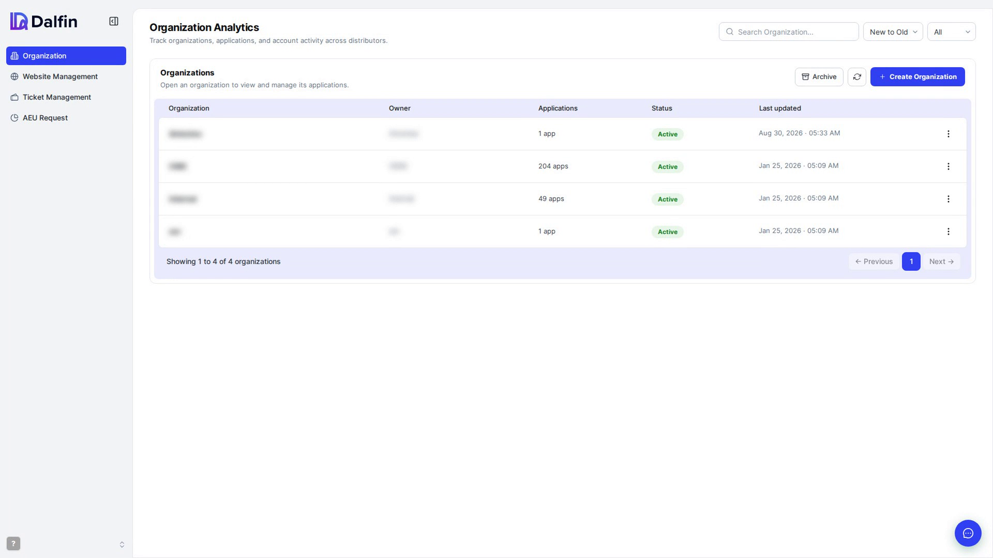The image size is (993, 558).
Task: Collapse the sidebar panel icon
Action: 114,21
